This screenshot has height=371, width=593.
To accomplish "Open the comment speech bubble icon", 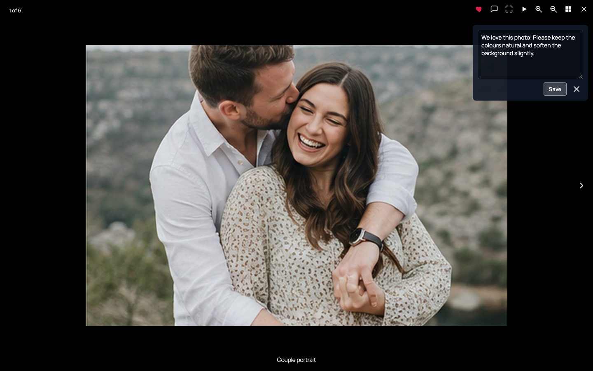I will pyautogui.click(x=494, y=9).
